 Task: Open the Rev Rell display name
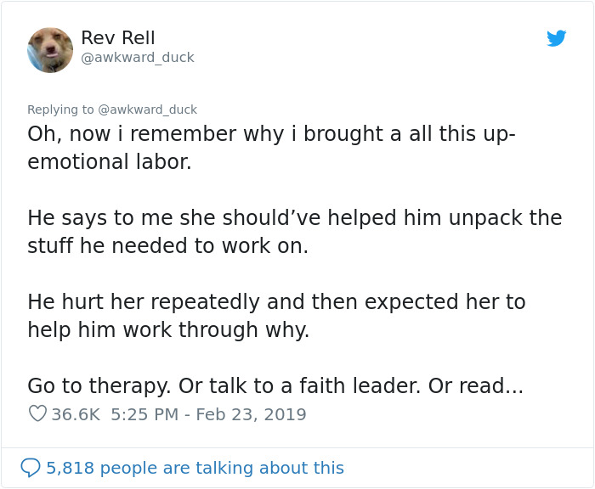click(x=118, y=37)
